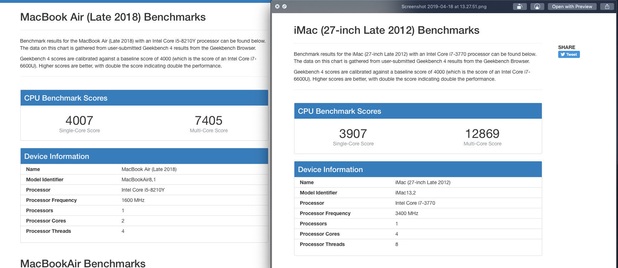Close the Quick Look preview window

(277, 6)
